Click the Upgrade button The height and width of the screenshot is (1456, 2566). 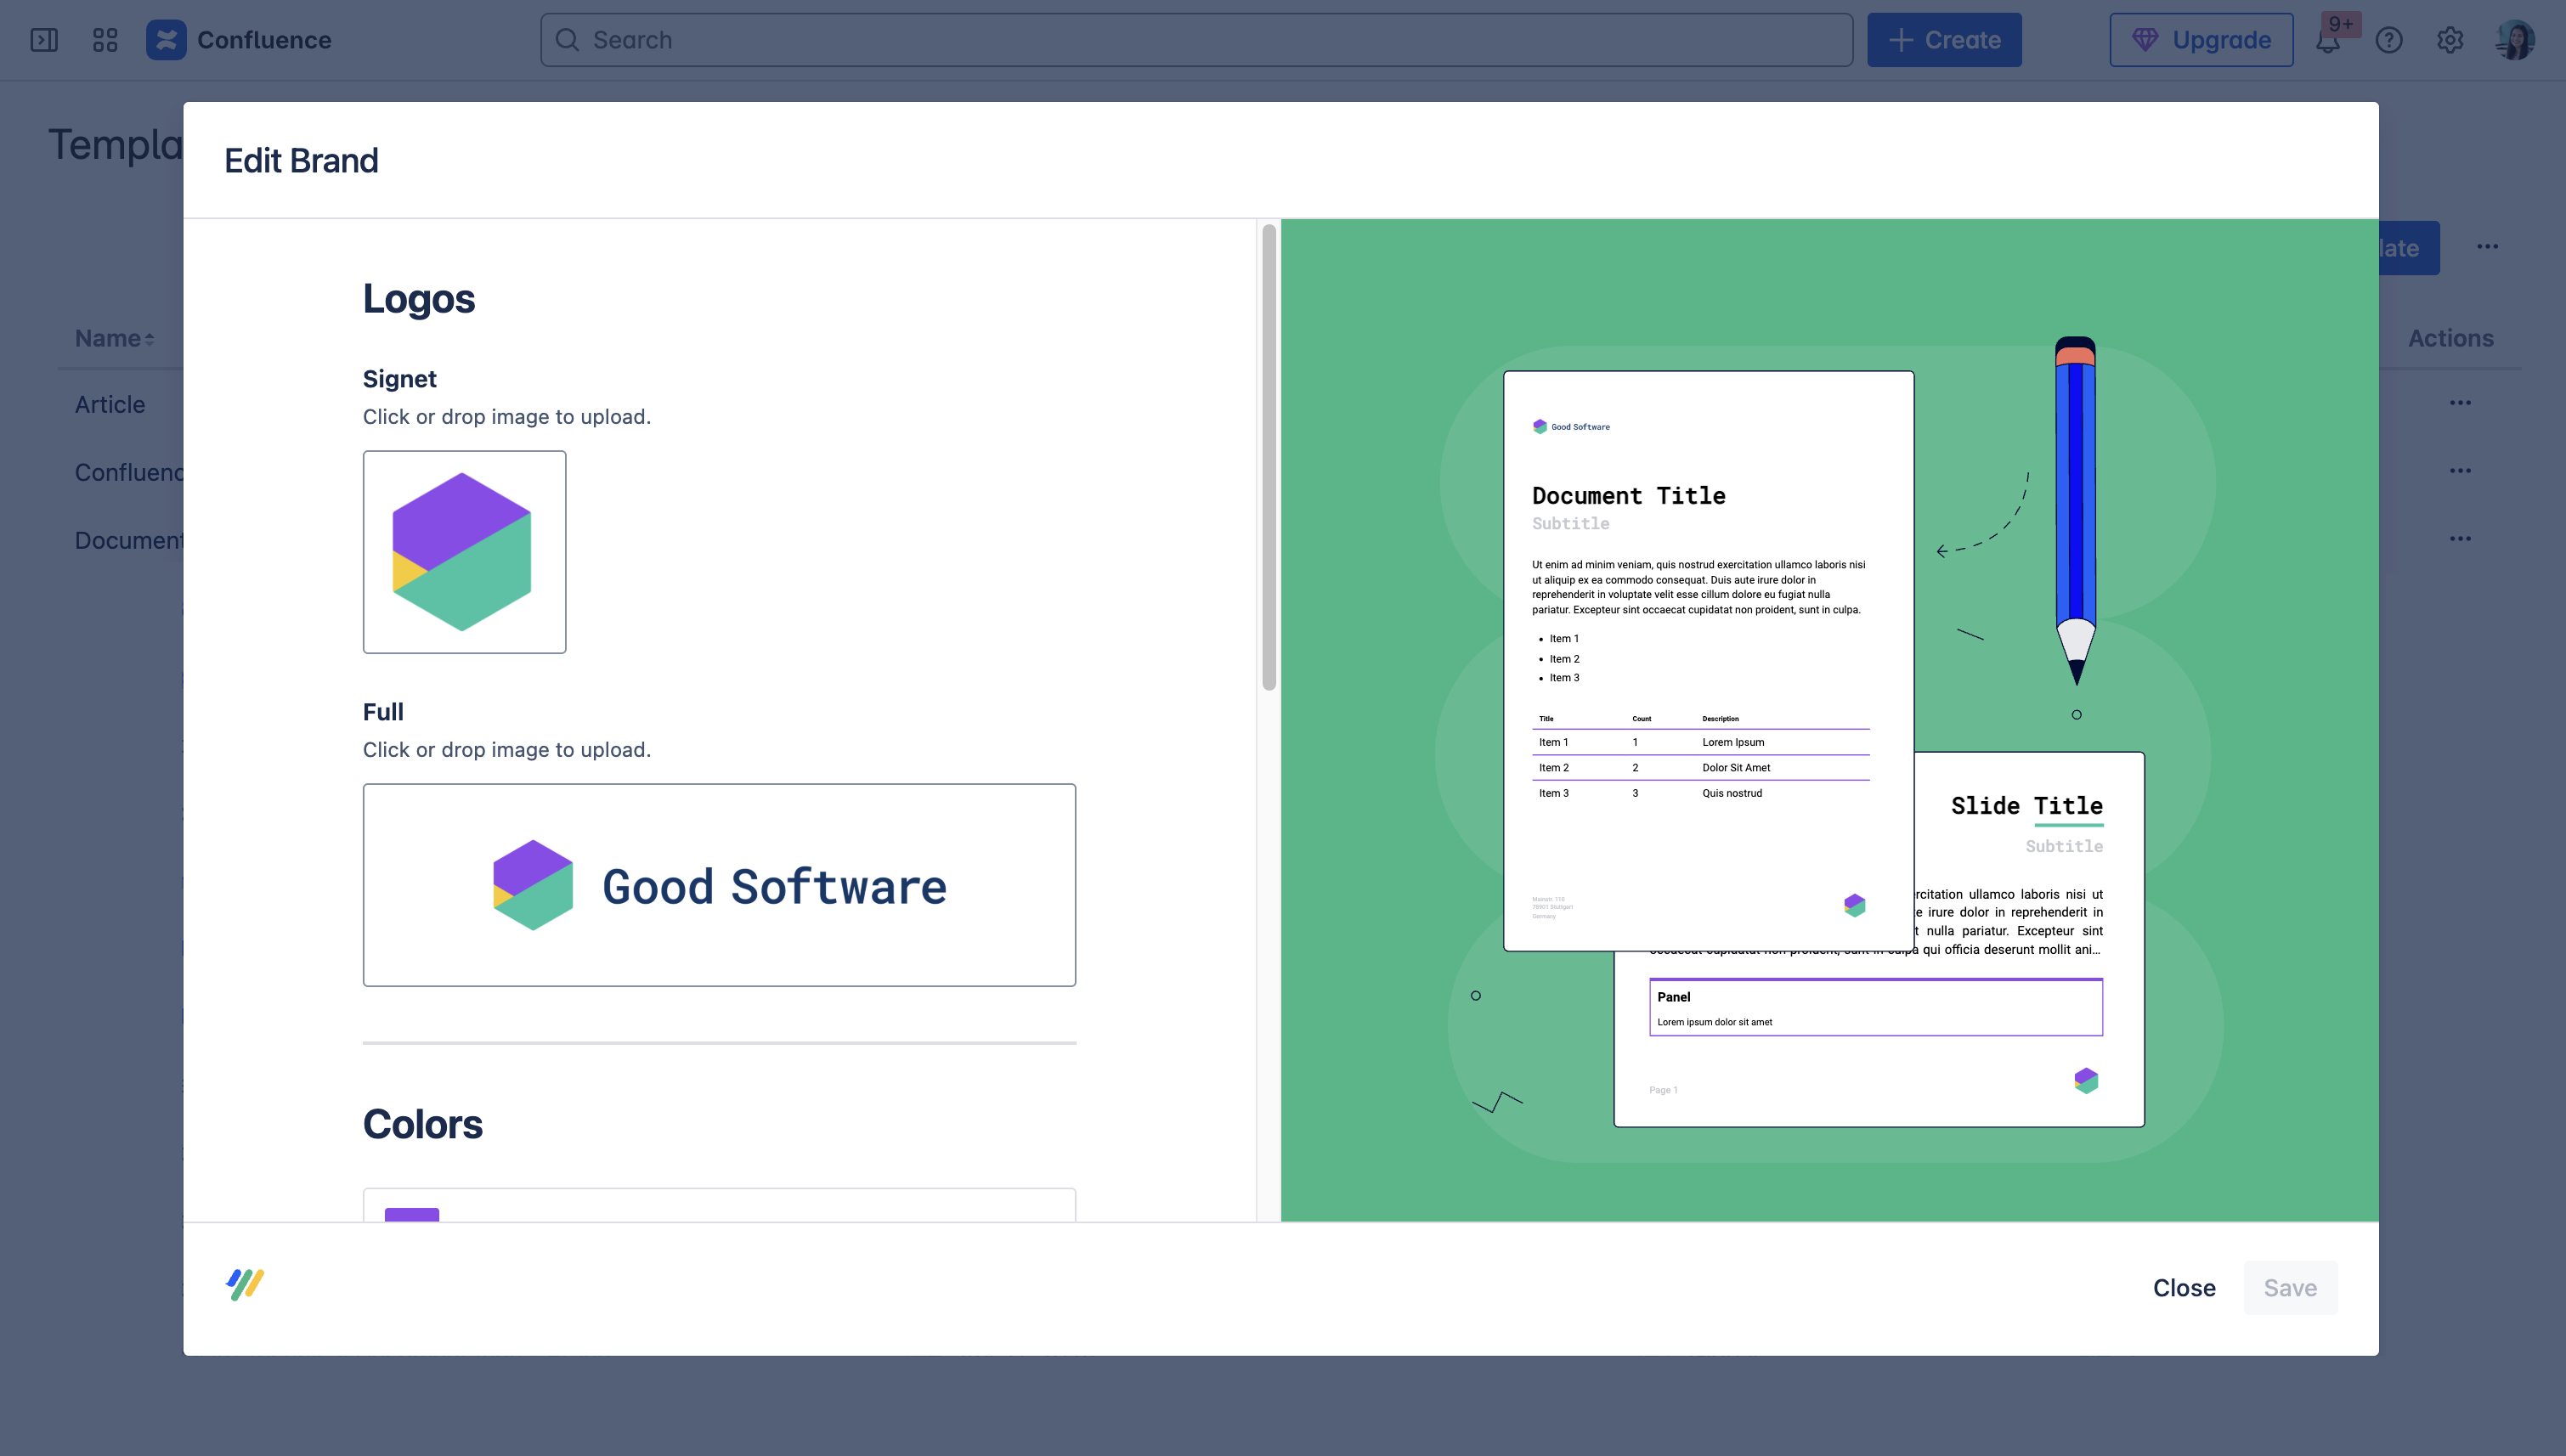tap(2201, 40)
